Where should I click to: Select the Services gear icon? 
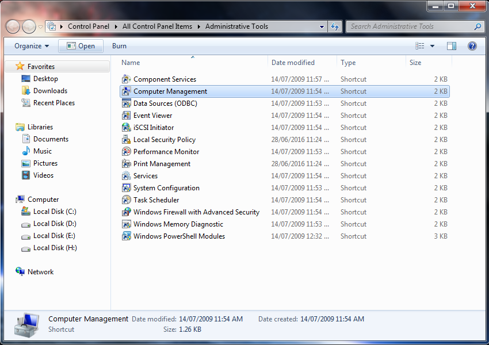click(x=127, y=176)
